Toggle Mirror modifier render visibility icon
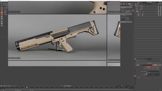 (156, 65)
